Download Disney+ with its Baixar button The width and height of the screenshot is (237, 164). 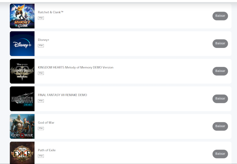(x=220, y=44)
